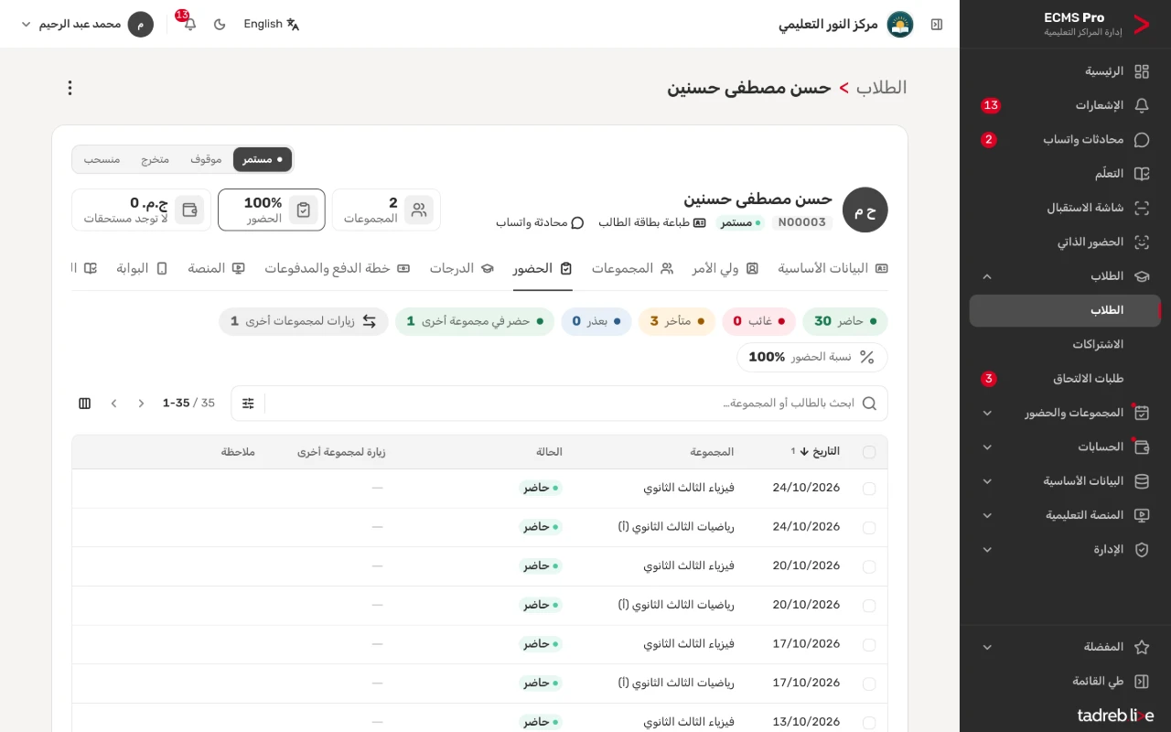Switch language to English
The height and width of the screenshot is (732, 1171).
point(272,25)
